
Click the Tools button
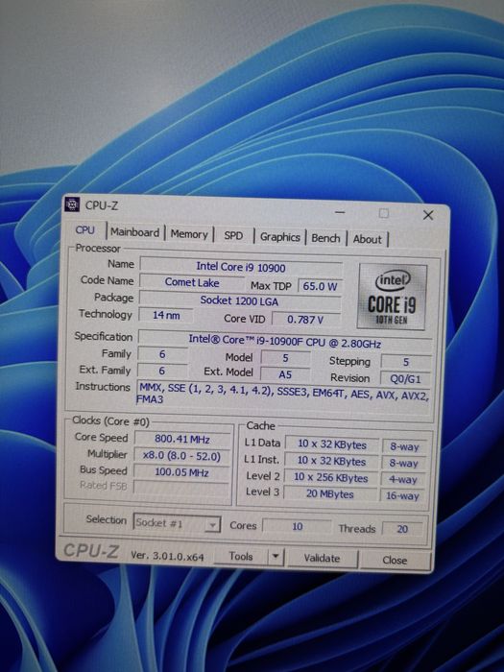[x=241, y=556]
